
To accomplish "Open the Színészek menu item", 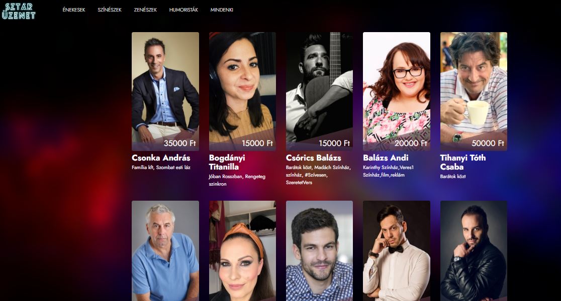I will [x=110, y=10].
